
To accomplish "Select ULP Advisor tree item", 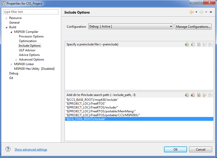I will point(27,50).
